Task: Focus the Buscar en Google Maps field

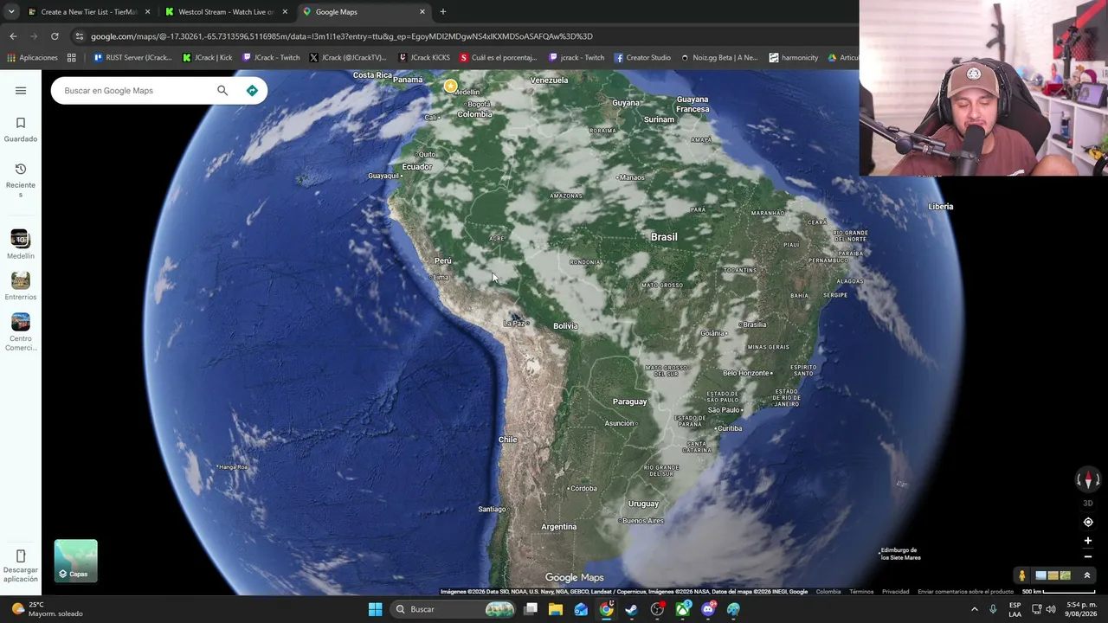Action: tap(134, 90)
